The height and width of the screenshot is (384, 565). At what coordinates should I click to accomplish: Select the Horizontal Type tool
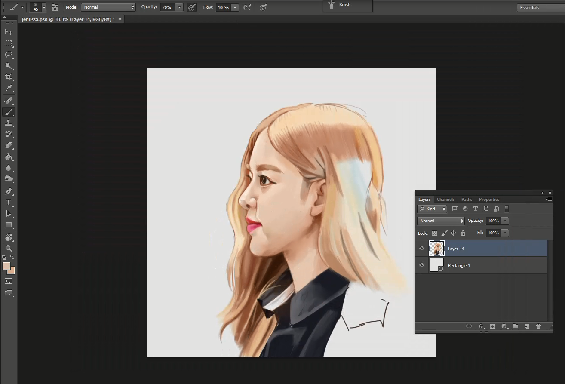point(8,203)
